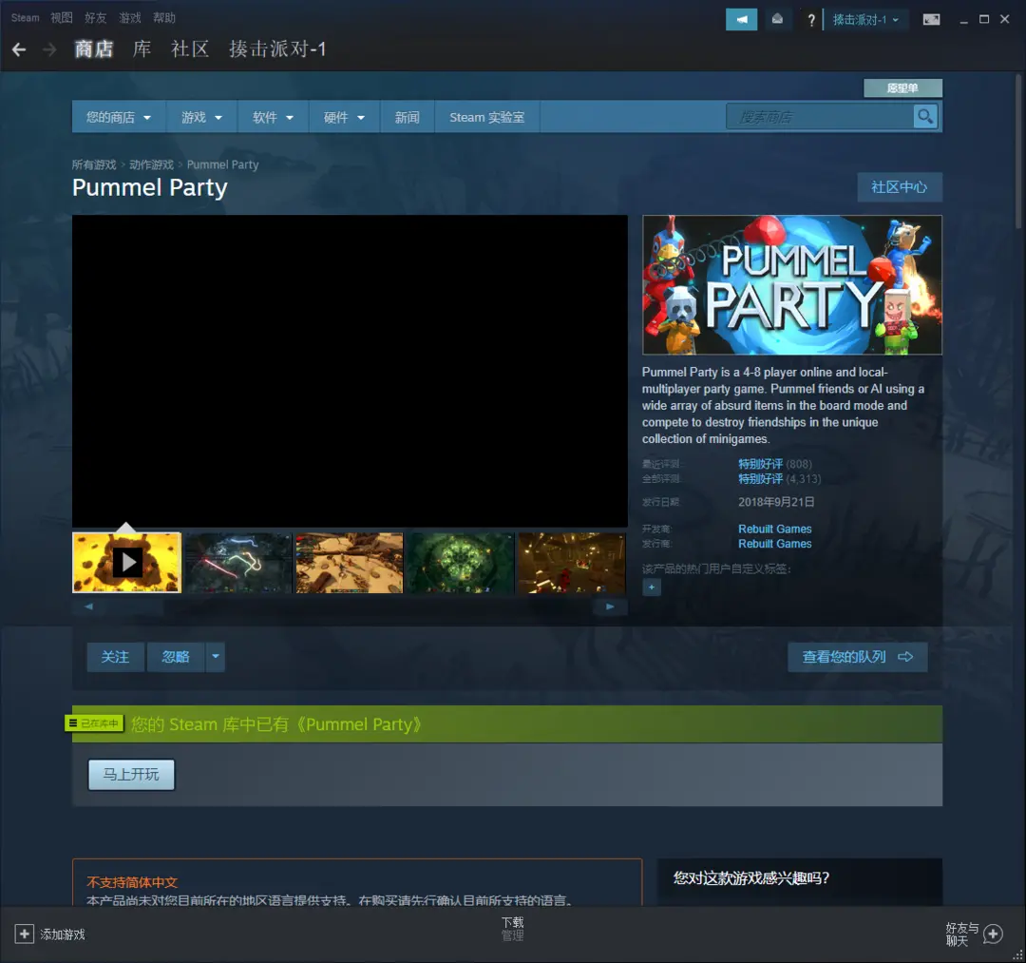
Task: Open Steam 实验室 section
Action: [486, 117]
